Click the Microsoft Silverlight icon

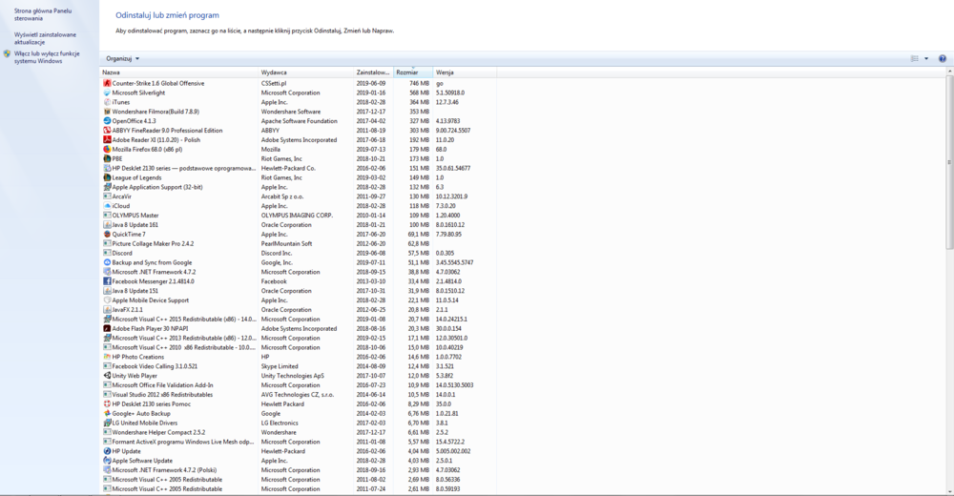[107, 93]
